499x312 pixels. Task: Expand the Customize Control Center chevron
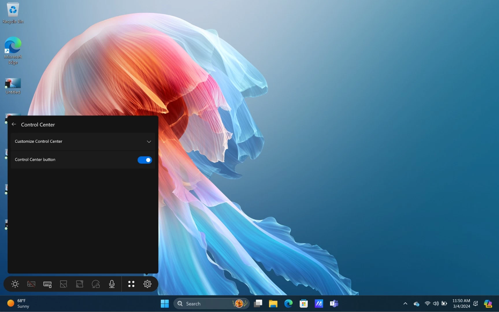[149, 142]
